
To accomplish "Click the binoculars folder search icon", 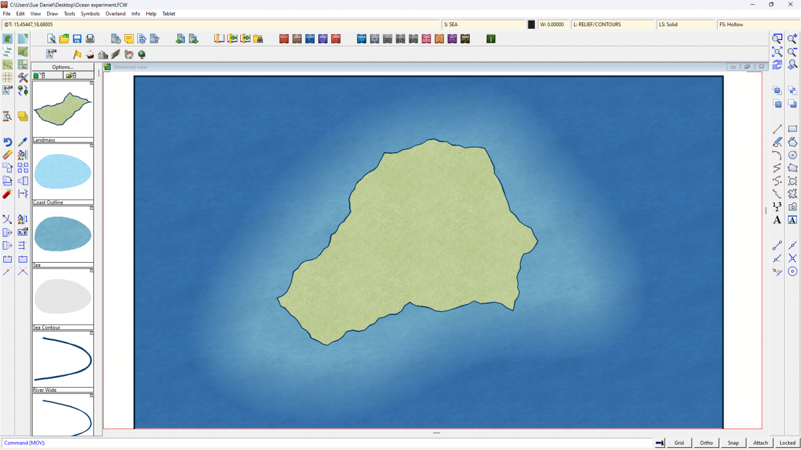I will coord(258,39).
